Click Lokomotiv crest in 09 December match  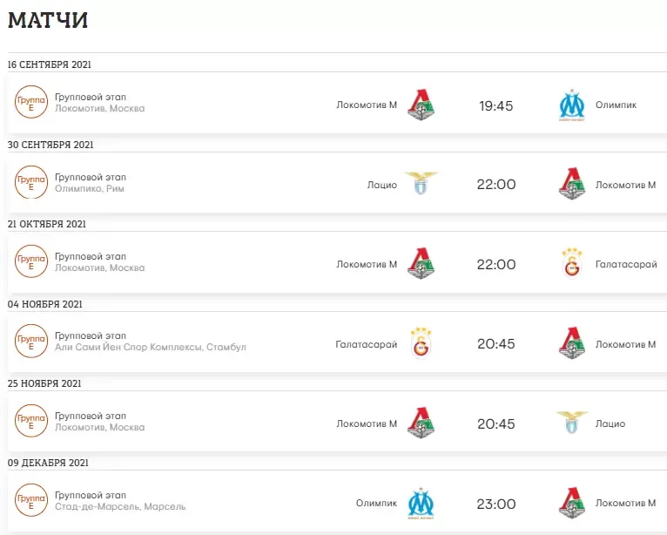pyautogui.click(x=571, y=504)
